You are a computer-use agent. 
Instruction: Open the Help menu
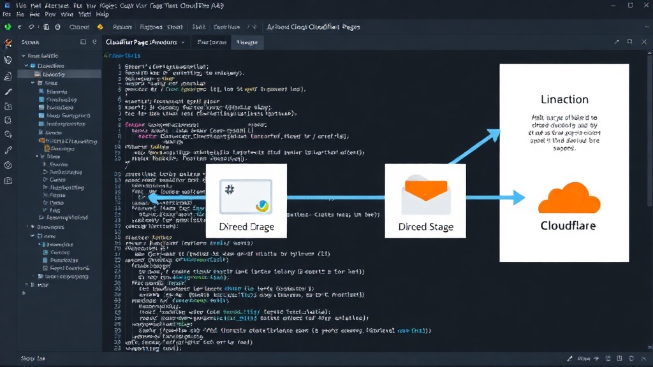[x=102, y=14]
